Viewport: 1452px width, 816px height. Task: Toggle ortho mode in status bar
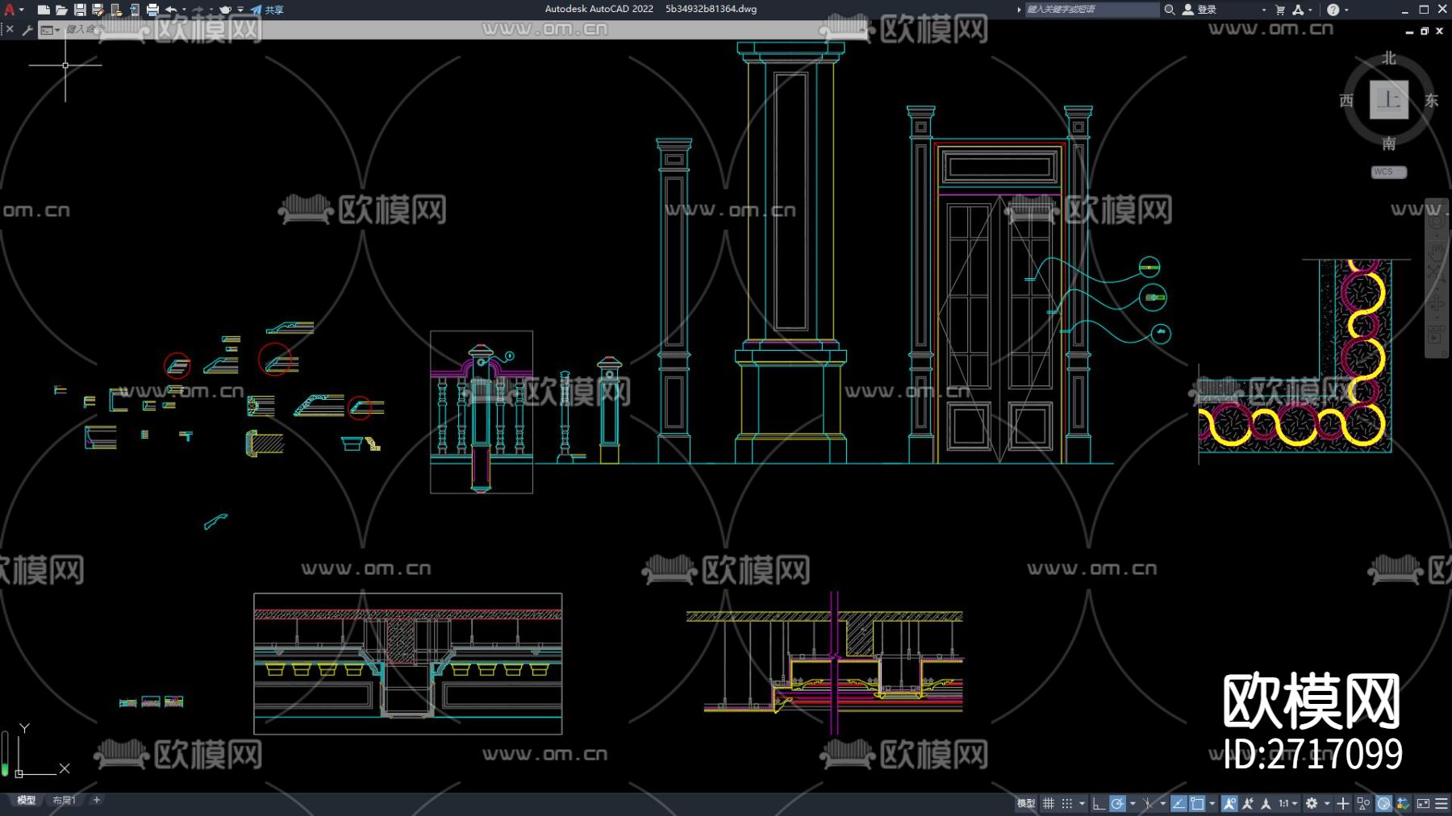pos(1098,803)
